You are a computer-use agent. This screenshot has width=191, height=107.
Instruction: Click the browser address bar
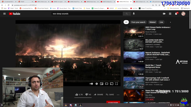(x=81, y=5)
